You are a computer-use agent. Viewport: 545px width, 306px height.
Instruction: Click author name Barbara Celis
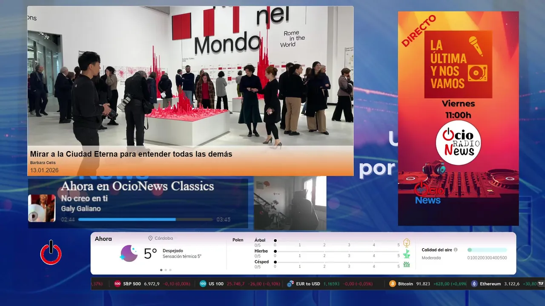click(x=43, y=163)
